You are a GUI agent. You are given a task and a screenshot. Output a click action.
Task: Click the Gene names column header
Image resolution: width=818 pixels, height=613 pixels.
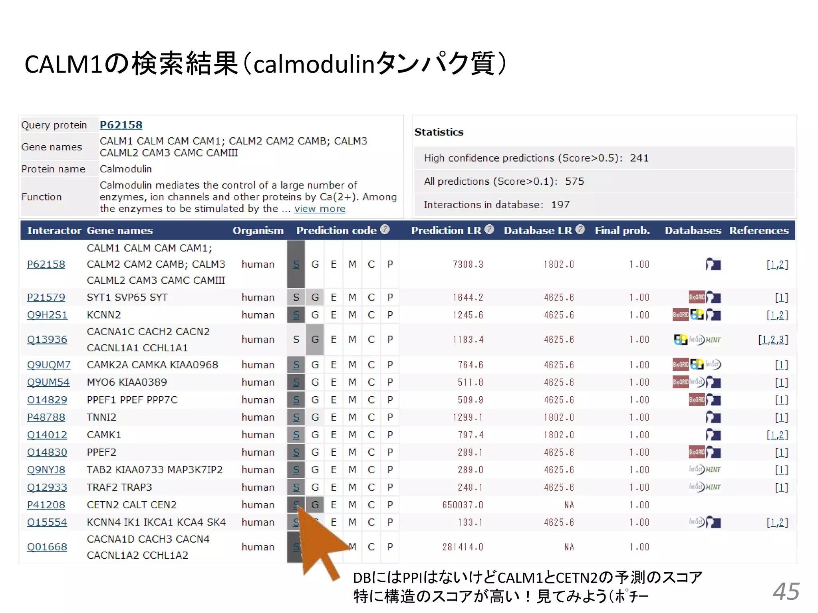(120, 230)
